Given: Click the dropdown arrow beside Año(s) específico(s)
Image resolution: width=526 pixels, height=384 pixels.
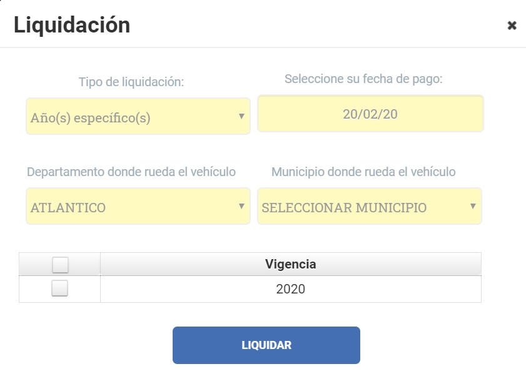Looking at the screenshot, I should pyautogui.click(x=241, y=116).
